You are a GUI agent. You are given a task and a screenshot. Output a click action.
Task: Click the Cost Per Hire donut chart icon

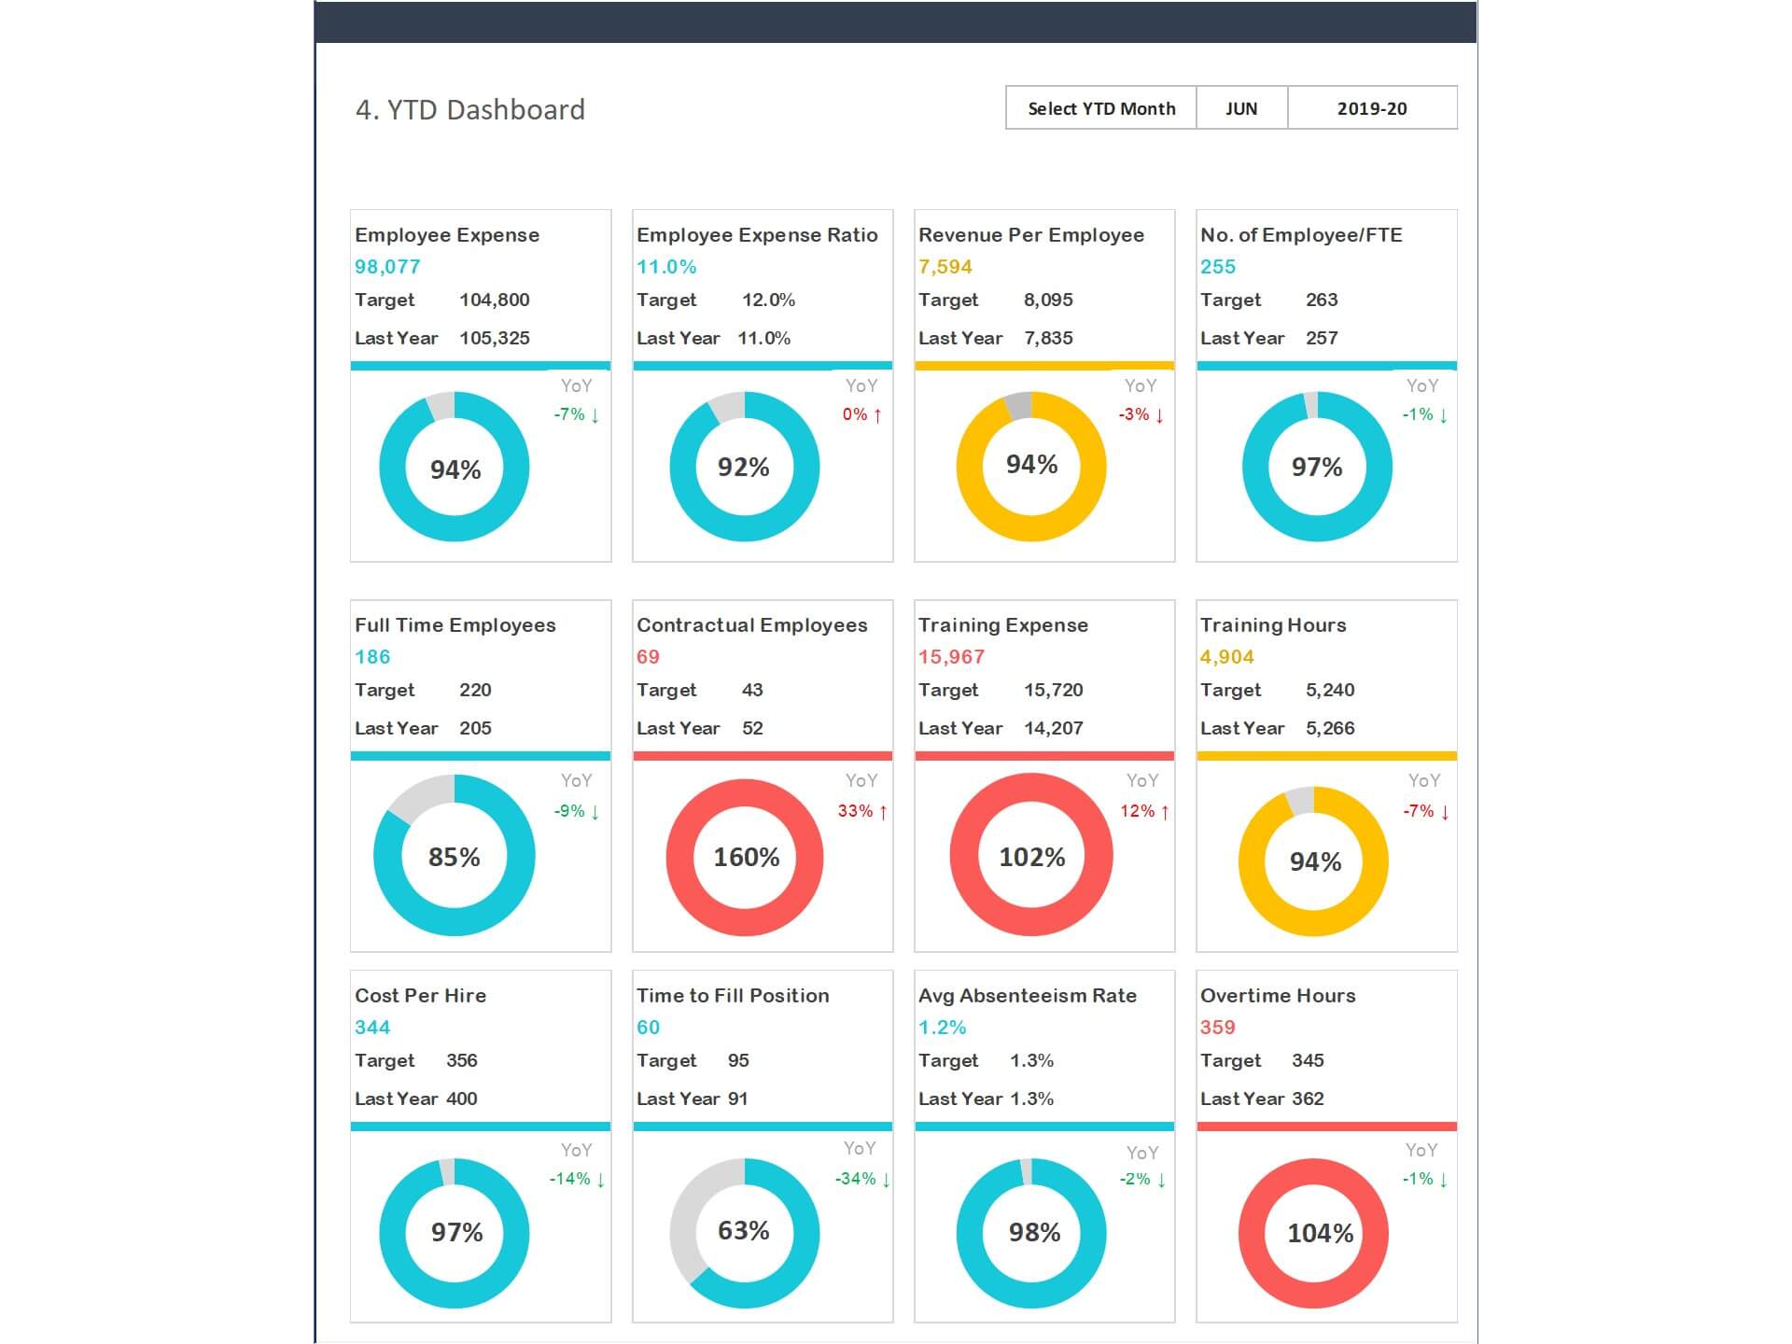coord(455,1229)
